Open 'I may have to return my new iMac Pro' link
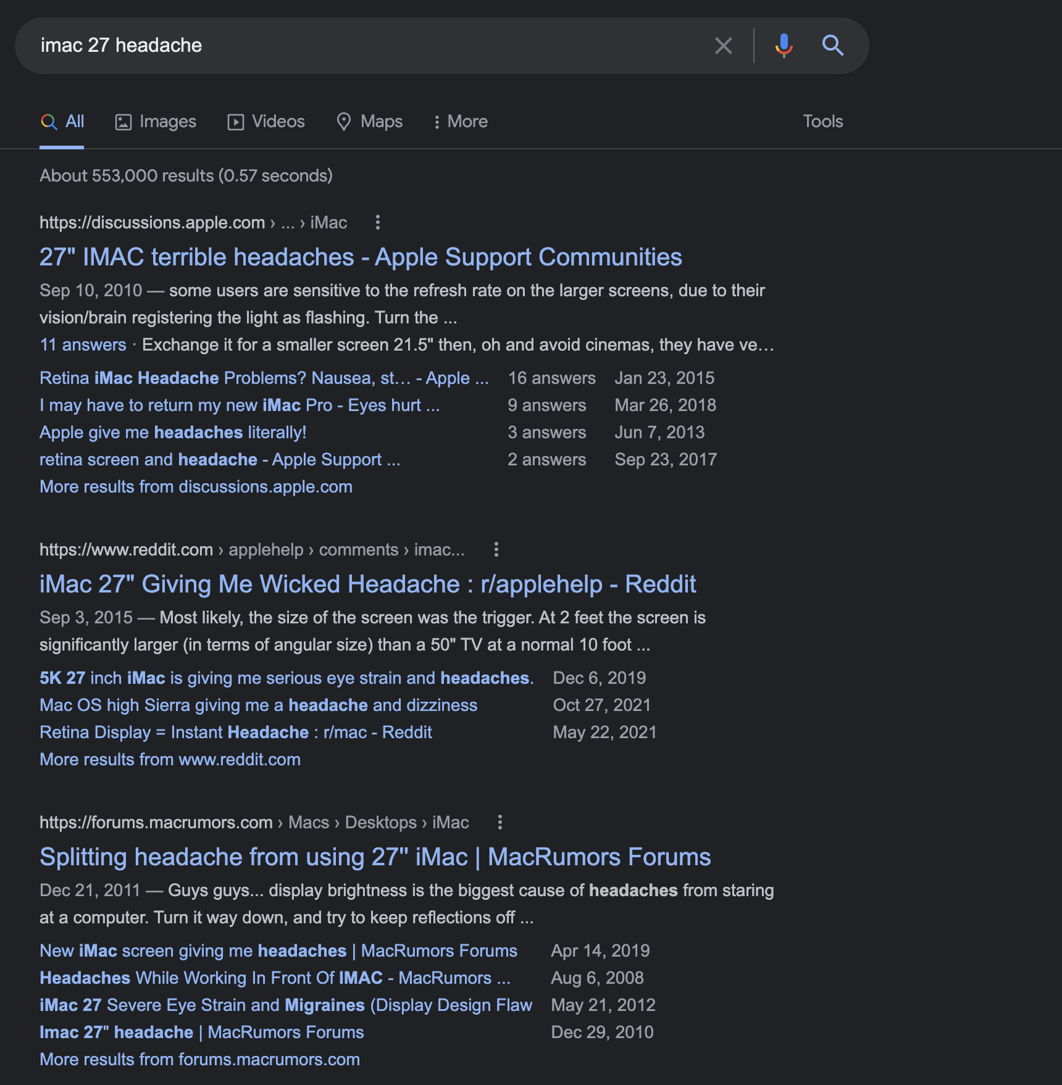Image resolution: width=1062 pixels, height=1085 pixels. (240, 405)
